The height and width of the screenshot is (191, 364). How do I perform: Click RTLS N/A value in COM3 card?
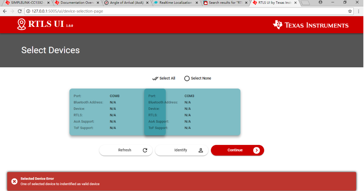[x=188, y=115]
